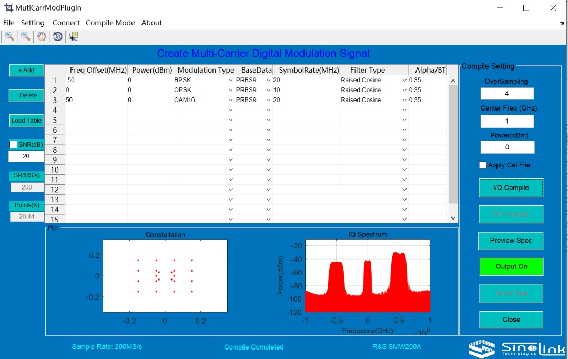The height and width of the screenshot is (359, 568).
Task: Click the + Add button
Action: click(x=26, y=71)
